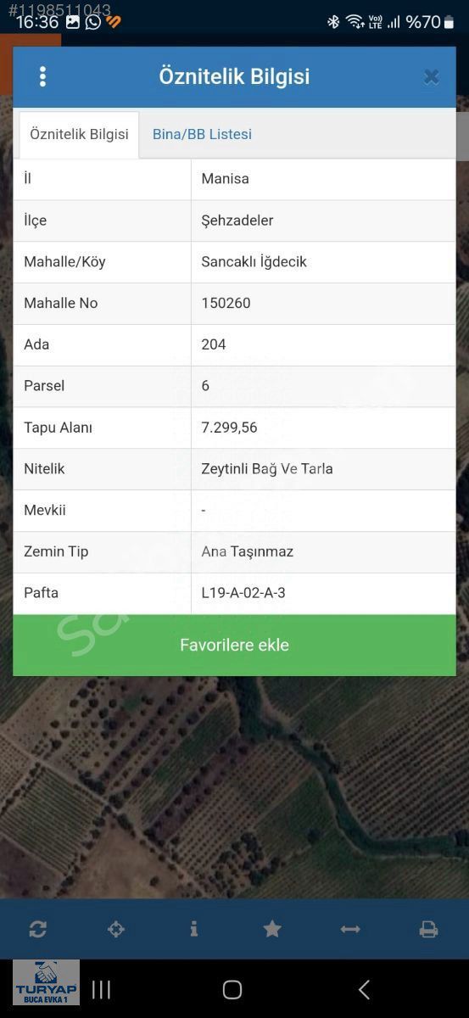Tap the star favorites icon
Image resolution: width=469 pixels, height=1018 pixels.
272,929
